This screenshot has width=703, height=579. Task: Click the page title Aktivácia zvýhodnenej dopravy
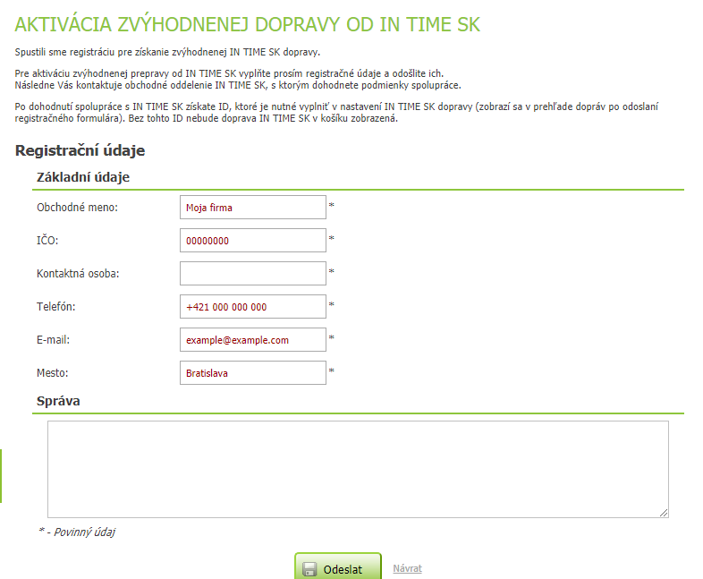click(x=248, y=24)
